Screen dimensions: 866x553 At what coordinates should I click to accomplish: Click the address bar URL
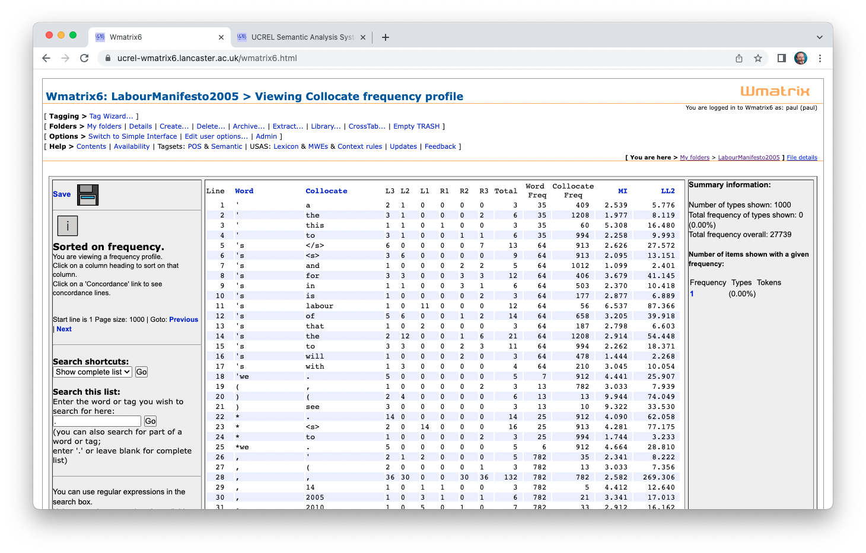point(207,58)
